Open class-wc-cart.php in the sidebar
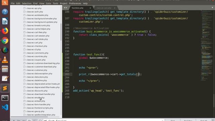 pyautogui.click(x=34, y=43)
